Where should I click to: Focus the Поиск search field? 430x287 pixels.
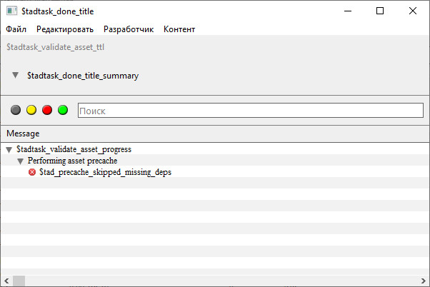251,111
